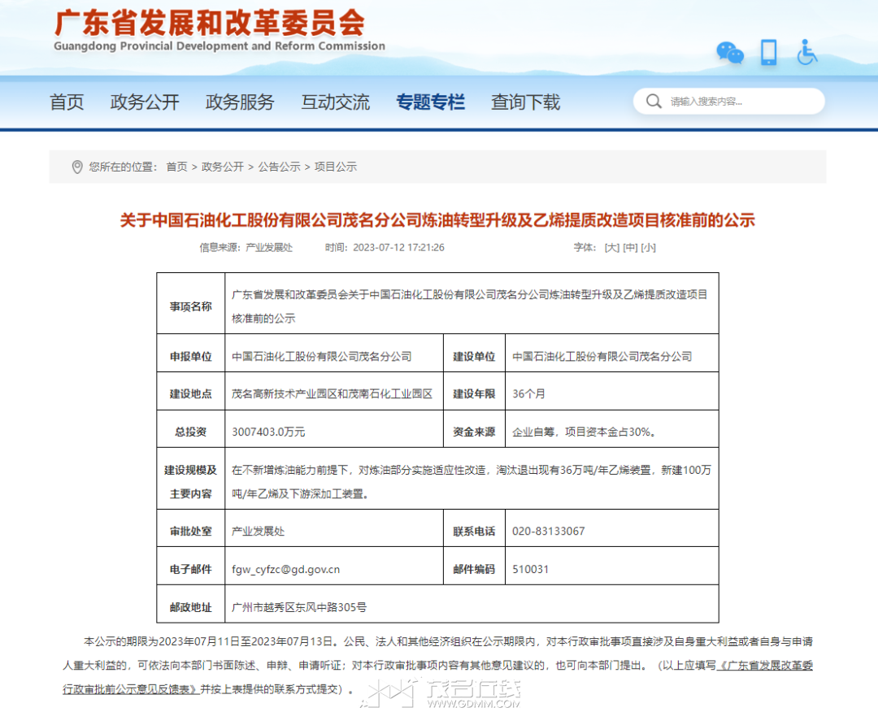
Task: Open the WeChat icon in header
Action: (x=729, y=53)
